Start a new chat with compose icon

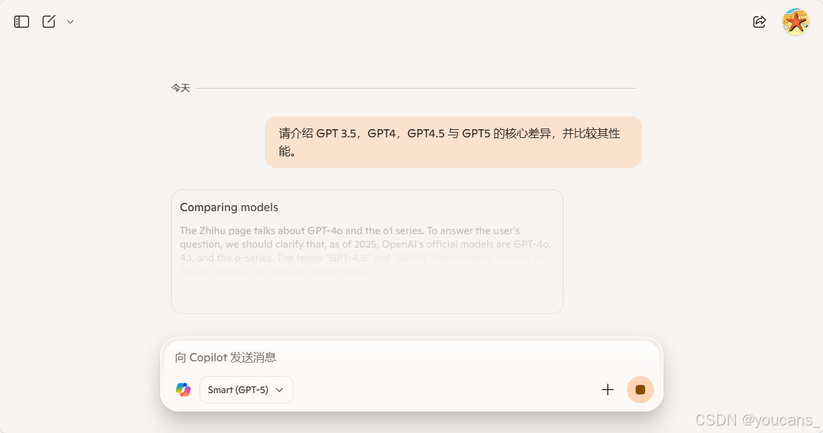coord(49,22)
